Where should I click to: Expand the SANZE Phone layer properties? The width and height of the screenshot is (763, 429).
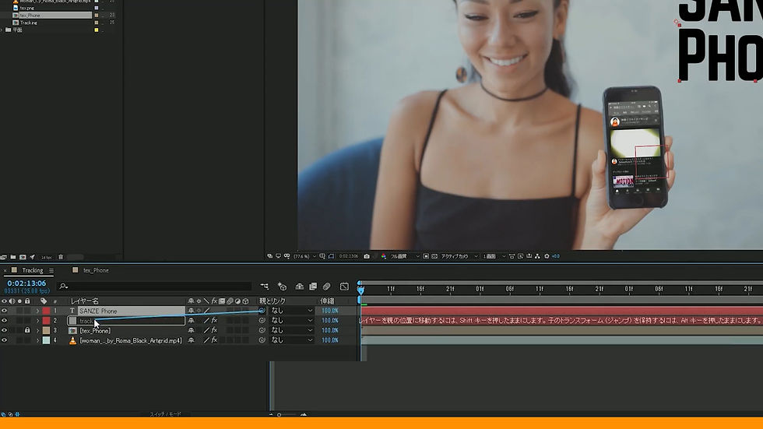(37, 311)
